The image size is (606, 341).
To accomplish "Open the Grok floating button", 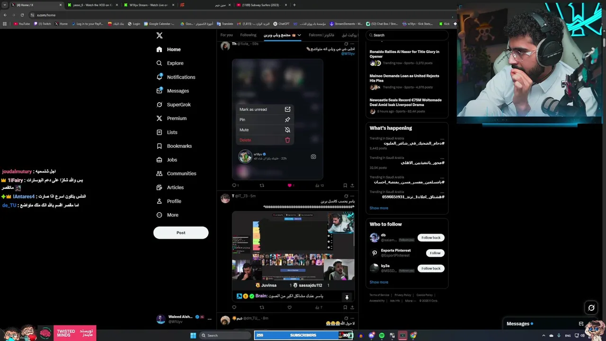I will [591, 308].
